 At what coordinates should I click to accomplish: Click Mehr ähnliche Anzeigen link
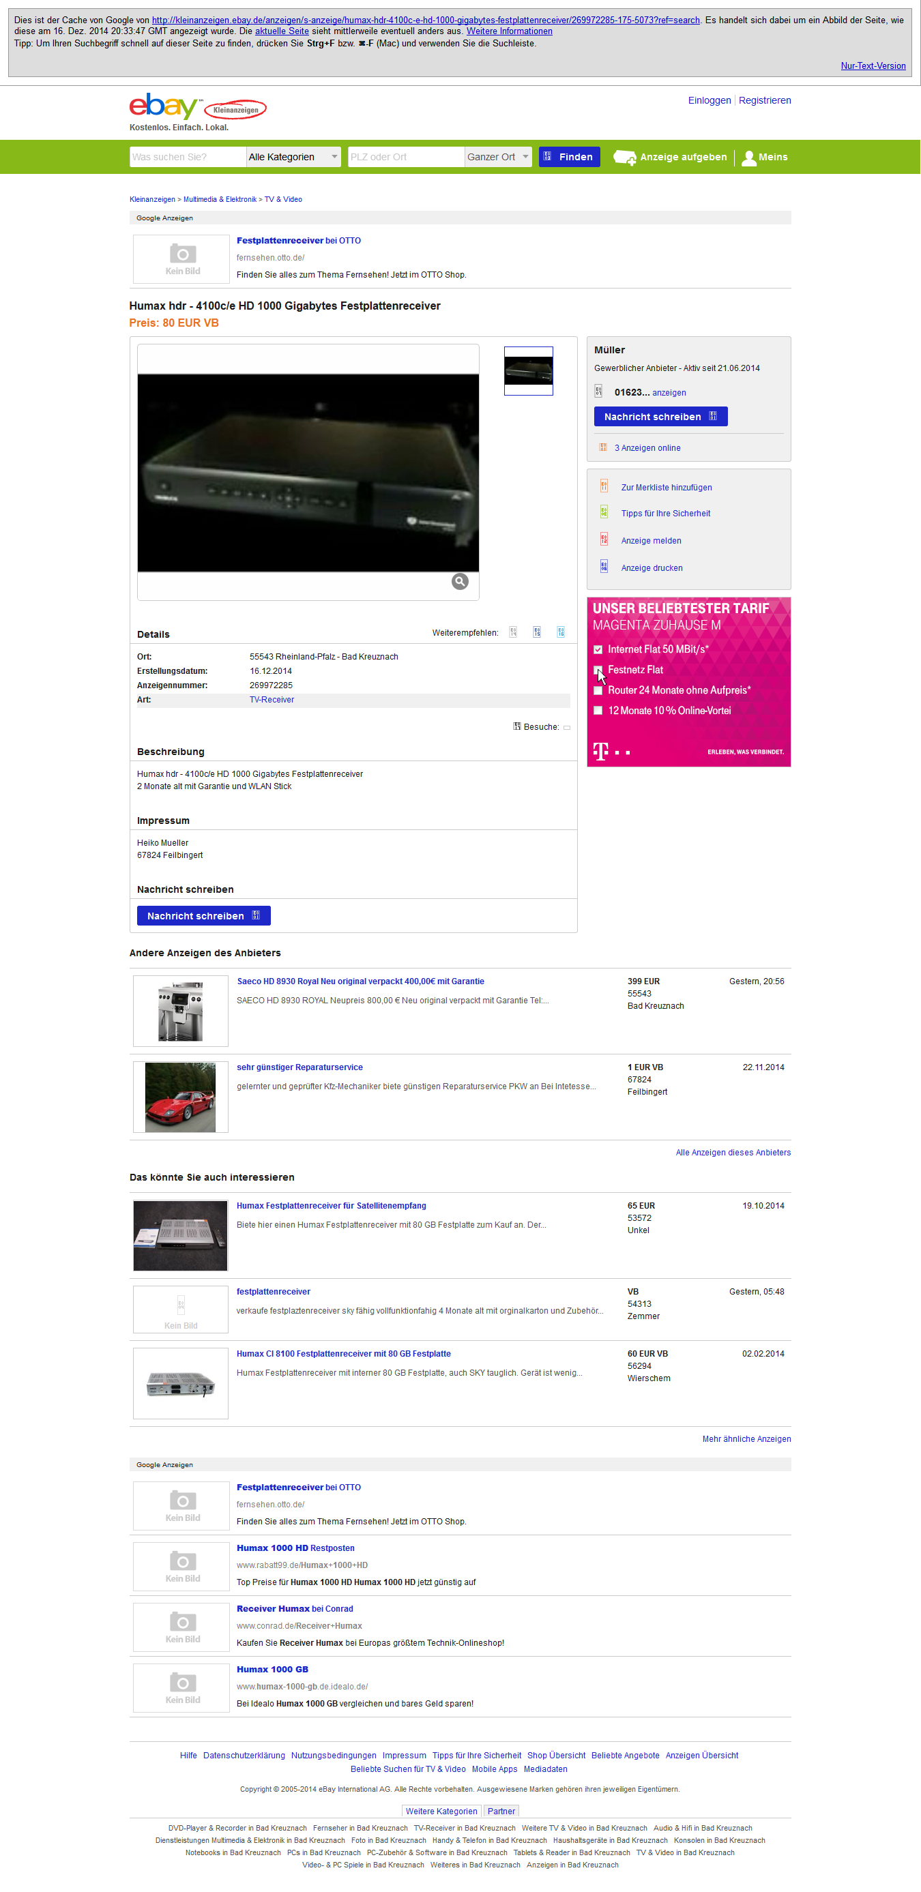746,1439
